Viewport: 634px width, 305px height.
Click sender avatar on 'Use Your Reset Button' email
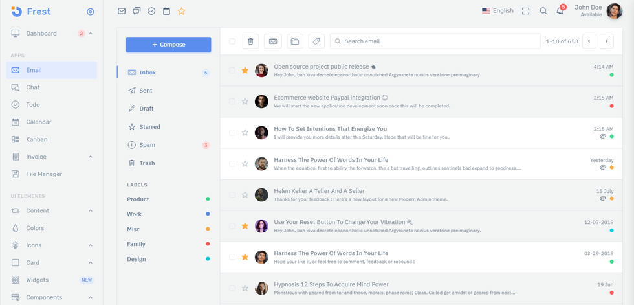(x=261, y=226)
